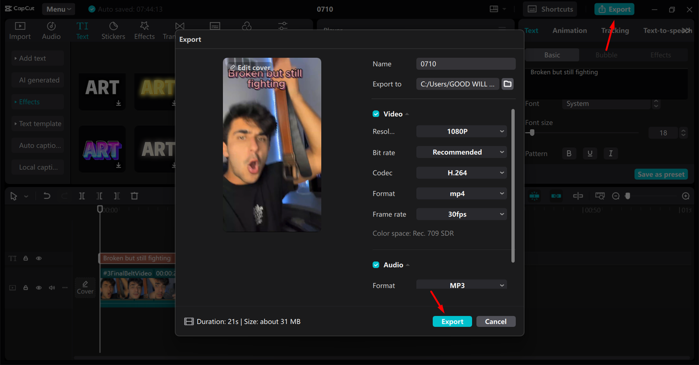The height and width of the screenshot is (365, 699).
Task: Open the Effects tab in top toolbar
Action: pos(144,31)
